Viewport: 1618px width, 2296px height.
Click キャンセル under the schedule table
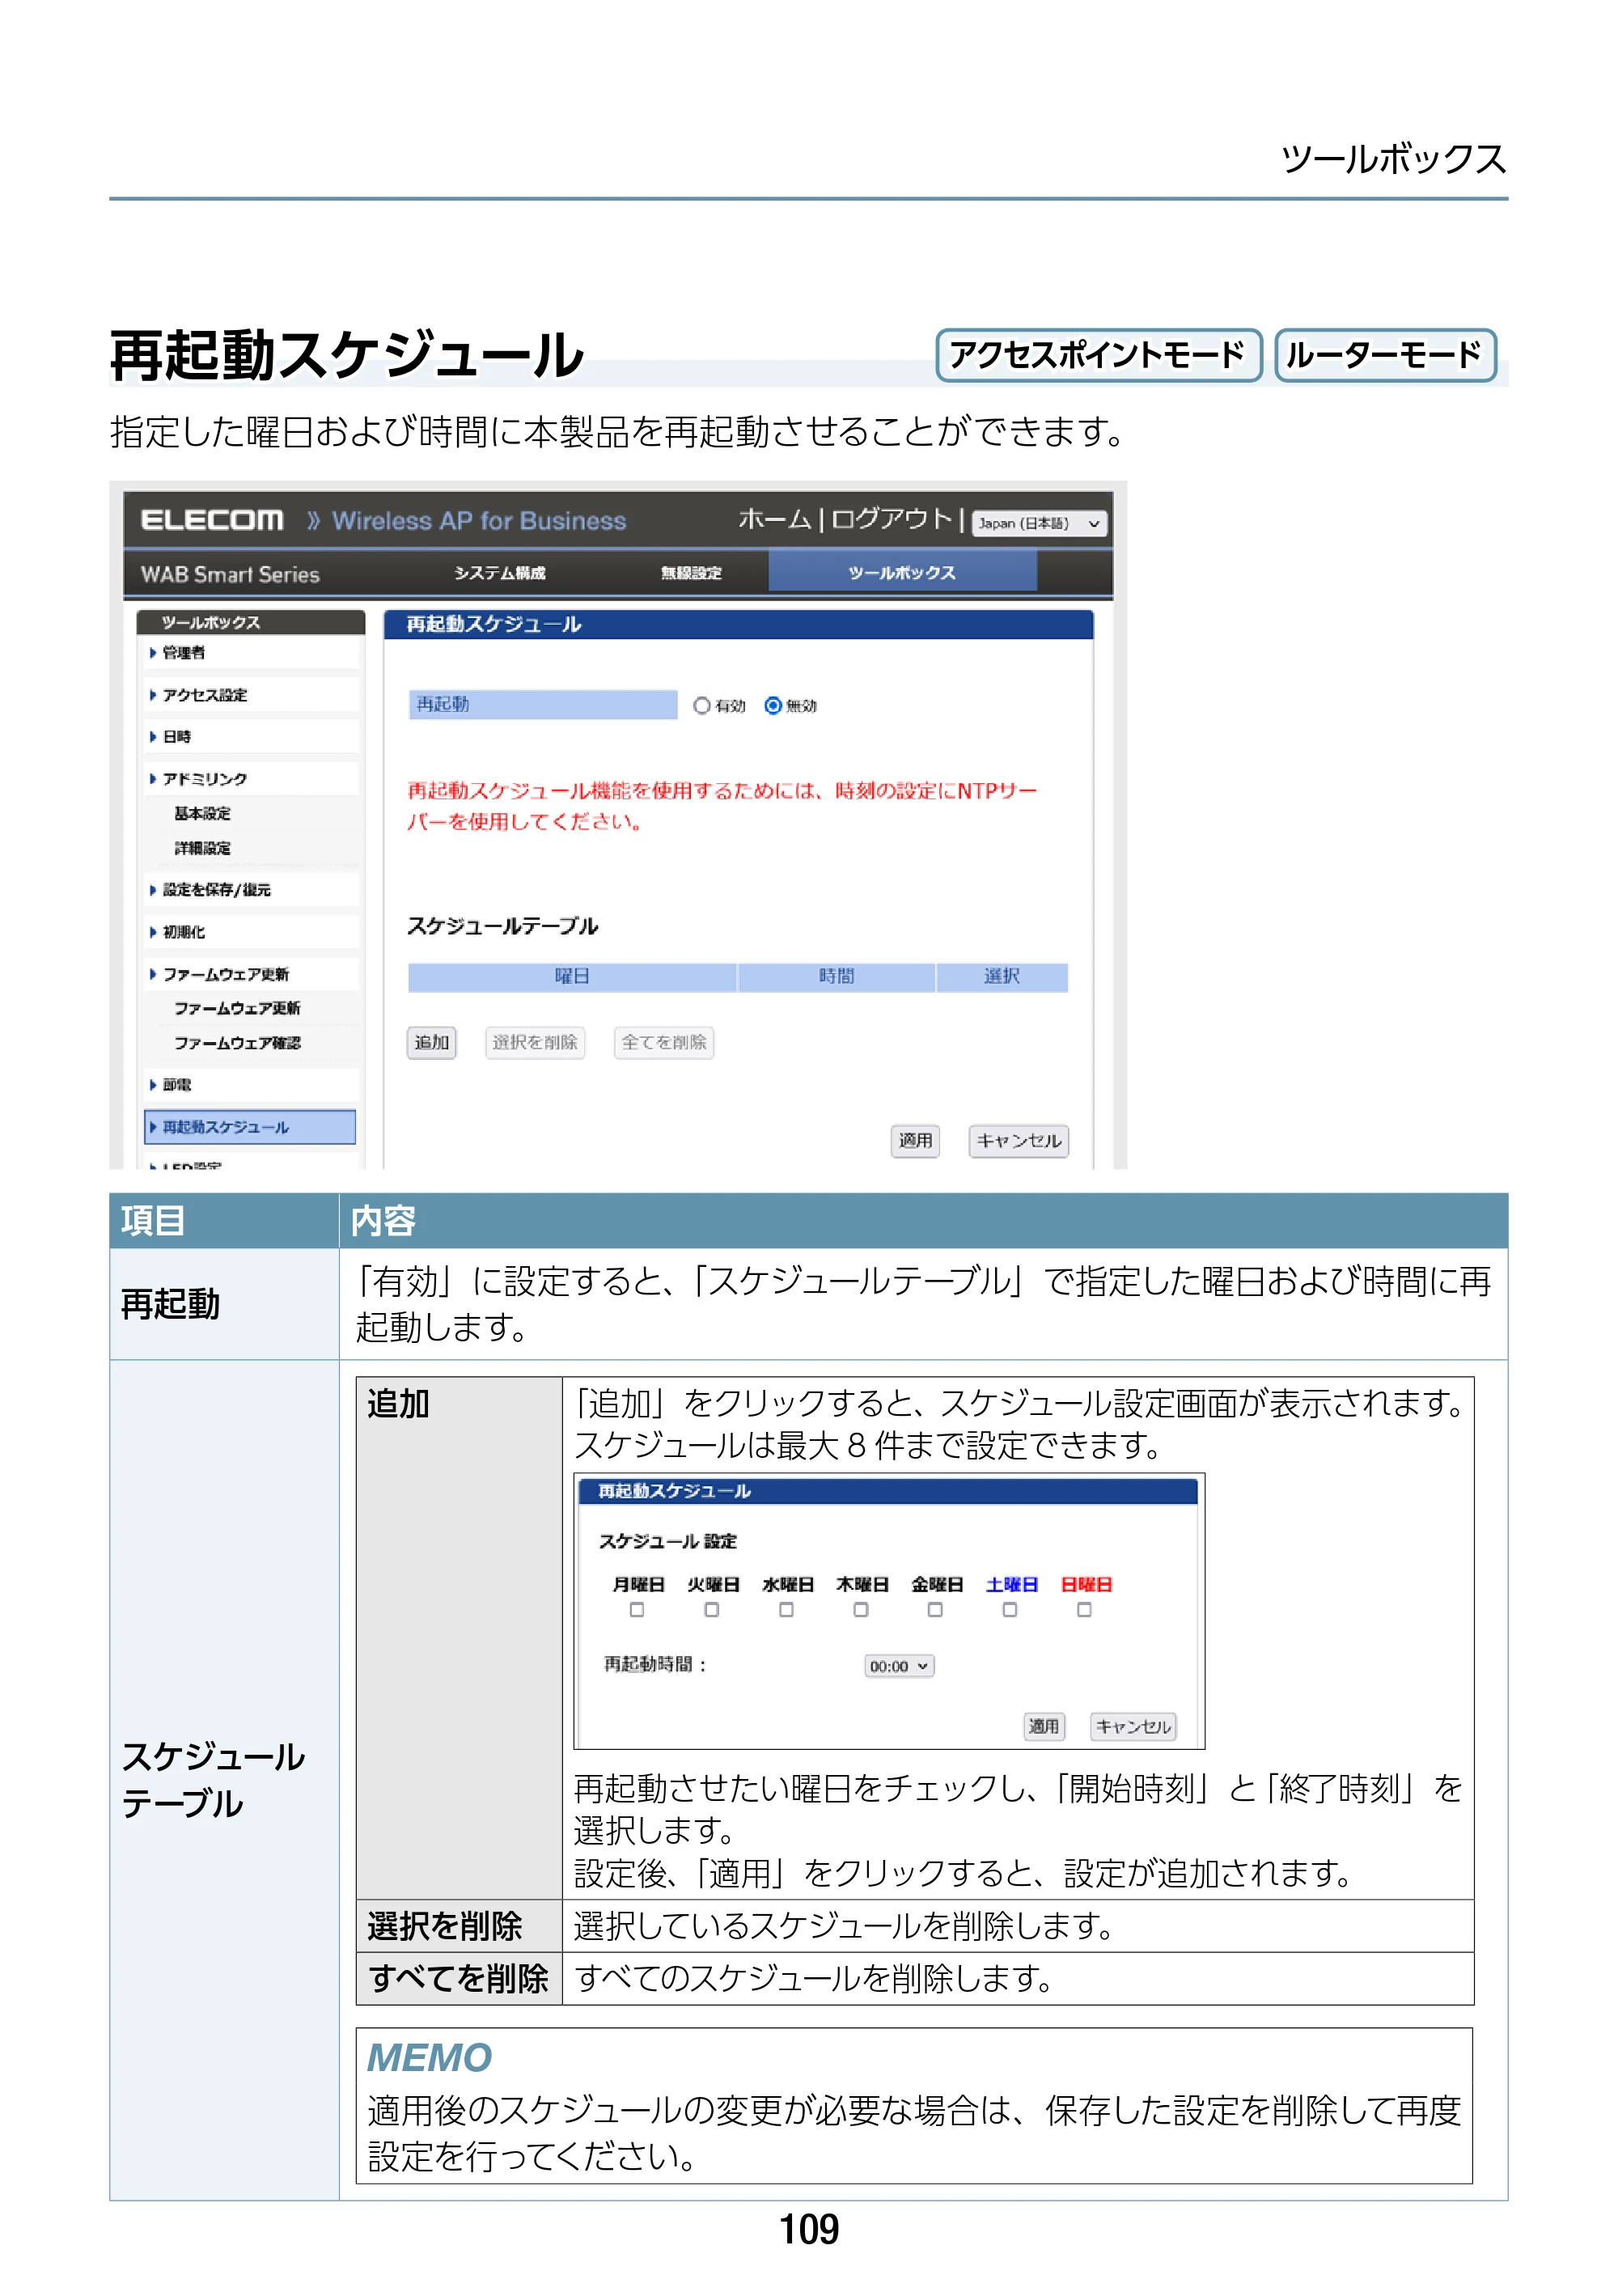click(x=1019, y=1141)
